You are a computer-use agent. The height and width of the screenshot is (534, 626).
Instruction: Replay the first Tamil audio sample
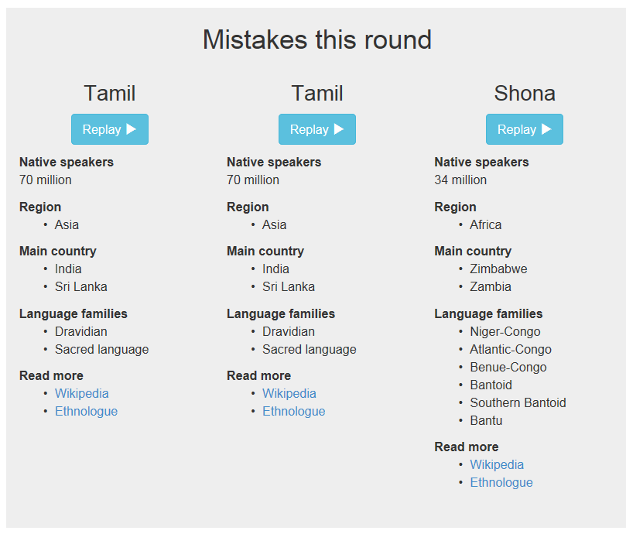point(110,129)
